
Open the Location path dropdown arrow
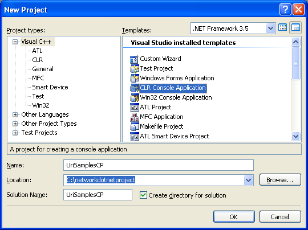coord(248,180)
